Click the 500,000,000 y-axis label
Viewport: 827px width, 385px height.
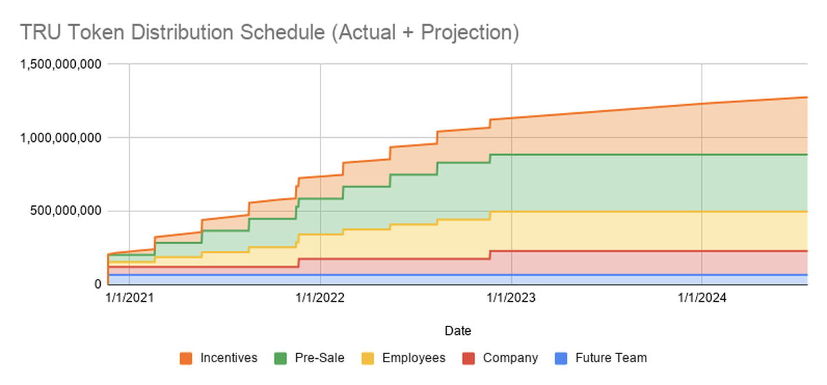point(66,211)
